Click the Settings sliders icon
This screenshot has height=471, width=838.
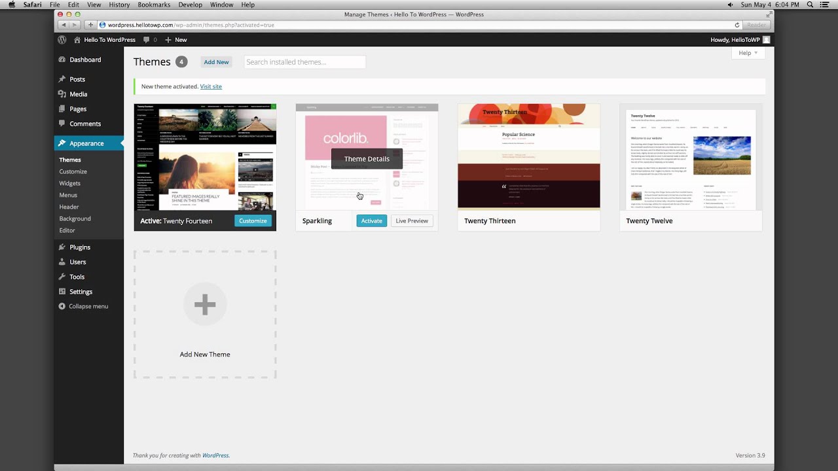tap(62, 292)
